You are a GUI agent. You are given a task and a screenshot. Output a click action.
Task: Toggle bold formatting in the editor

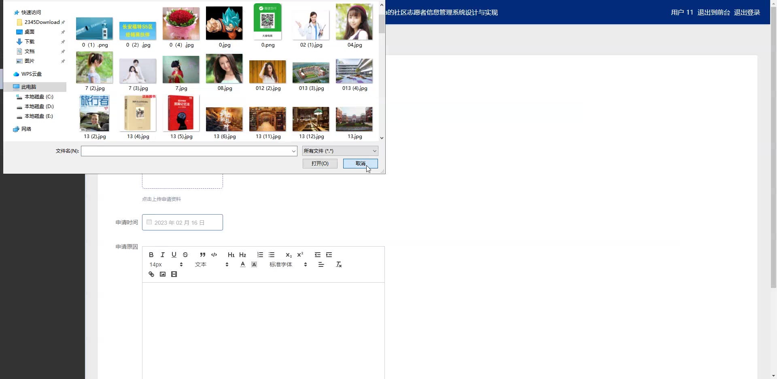coord(151,255)
